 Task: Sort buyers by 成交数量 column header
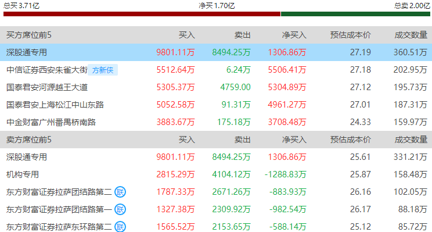pos(411,35)
